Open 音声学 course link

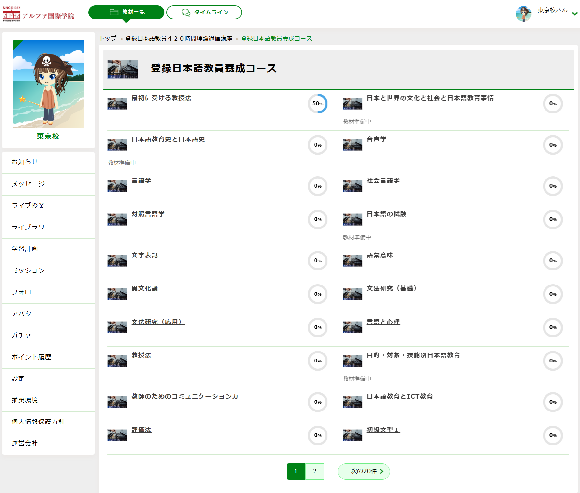coord(376,139)
